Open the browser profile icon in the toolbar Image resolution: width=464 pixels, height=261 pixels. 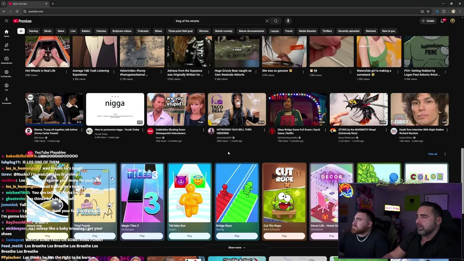(453, 11)
